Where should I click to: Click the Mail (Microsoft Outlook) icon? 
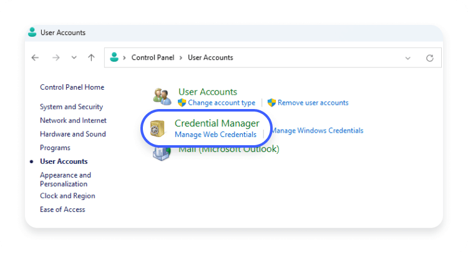[162, 153]
